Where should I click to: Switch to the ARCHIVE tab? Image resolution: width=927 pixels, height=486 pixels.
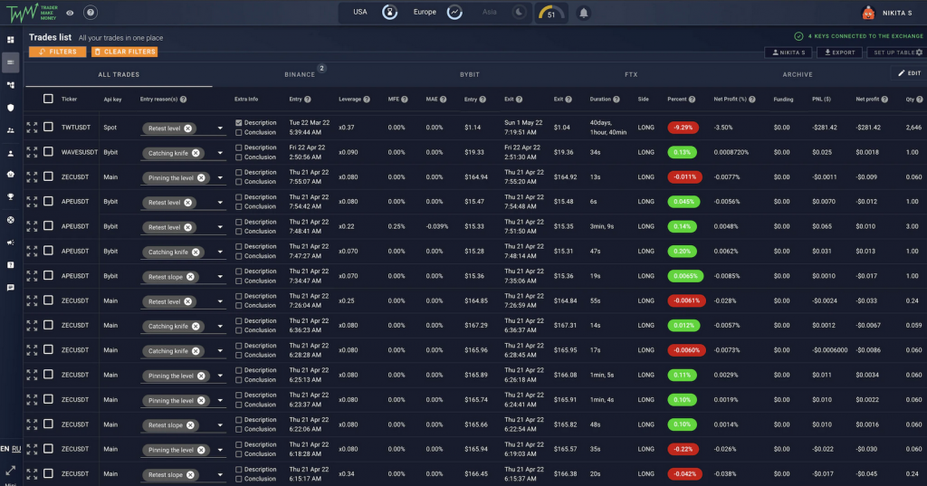point(798,74)
